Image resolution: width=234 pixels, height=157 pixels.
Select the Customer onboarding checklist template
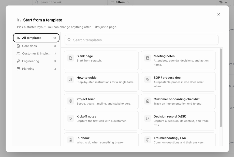point(178,101)
